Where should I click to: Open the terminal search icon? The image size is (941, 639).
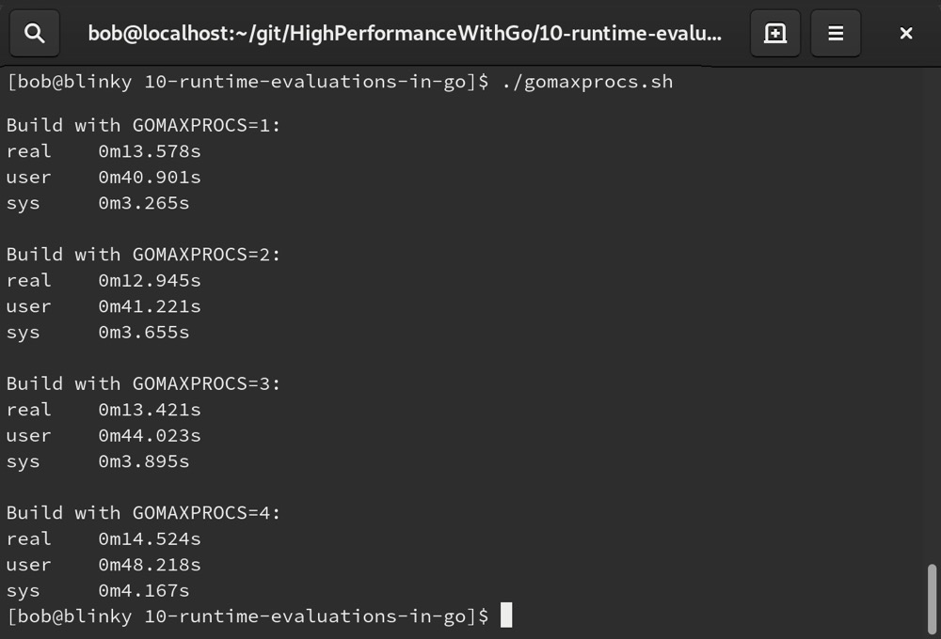click(34, 33)
